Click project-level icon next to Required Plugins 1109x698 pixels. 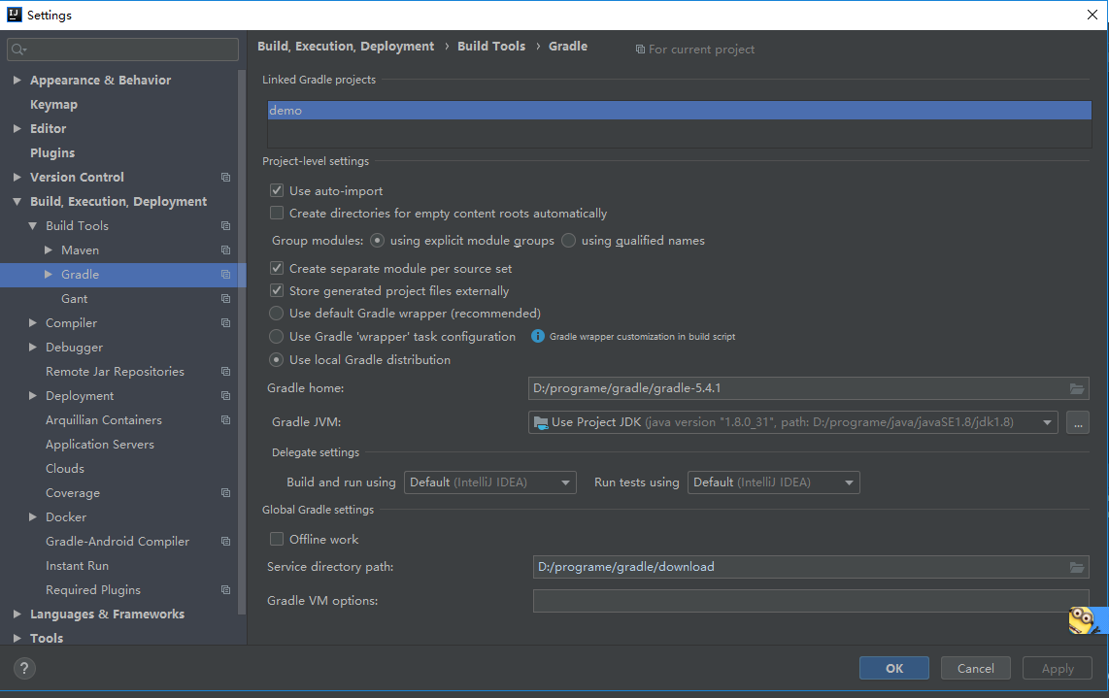coord(225,590)
